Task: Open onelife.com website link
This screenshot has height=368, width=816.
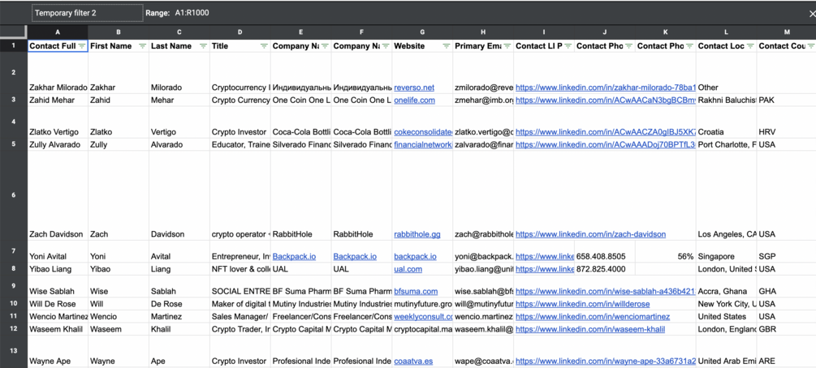Action: click(x=414, y=100)
